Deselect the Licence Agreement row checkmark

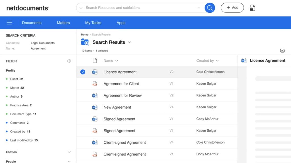pyautogui.click(x=83, y=72)
